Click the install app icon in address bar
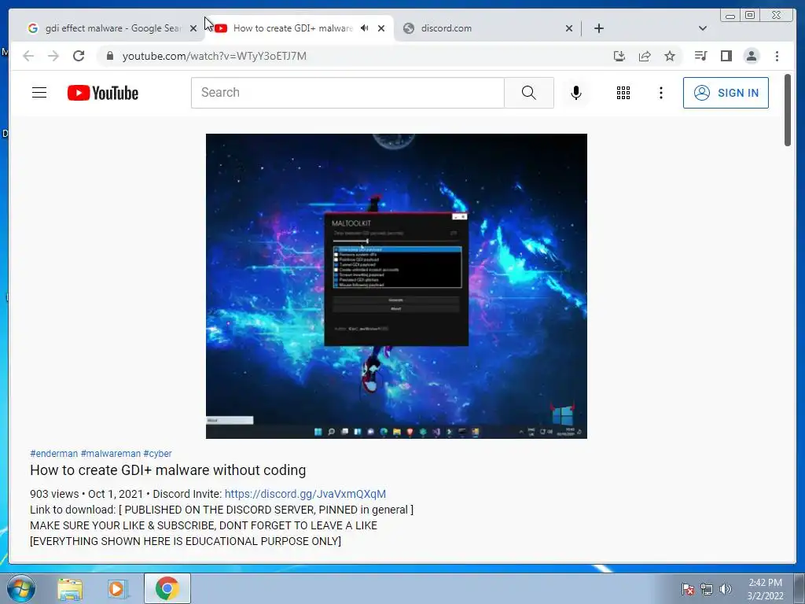The width and height of the screenshot is (805, 604). pyautogui.click(x=619, y=56)
